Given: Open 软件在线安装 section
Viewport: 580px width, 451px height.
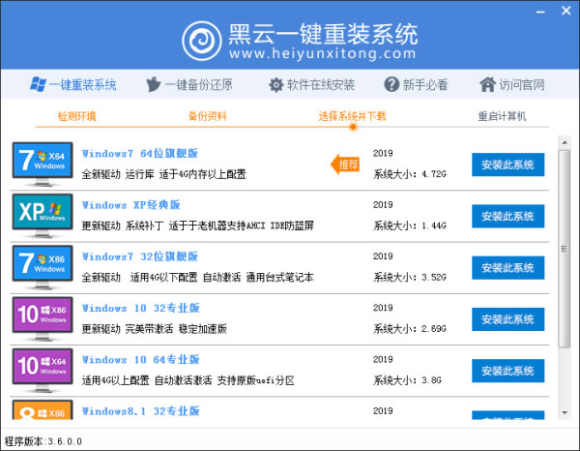Looking at the screenshot, I should coord(311,84).
